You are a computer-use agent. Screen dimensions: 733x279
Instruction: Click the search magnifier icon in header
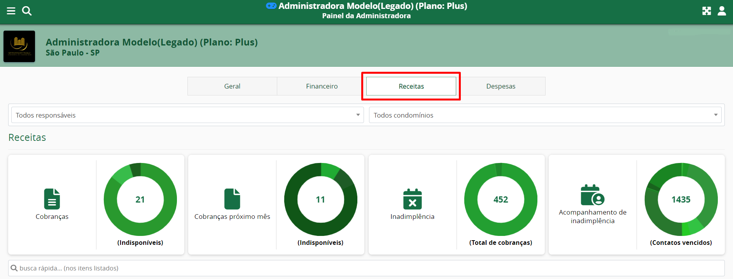pos(27,11)
